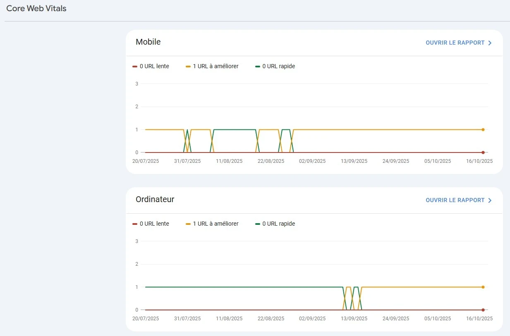Select the red endpoint dot on the Mobile chart
510x336 pixels.
pyautogui.click(x=483, y=152)
